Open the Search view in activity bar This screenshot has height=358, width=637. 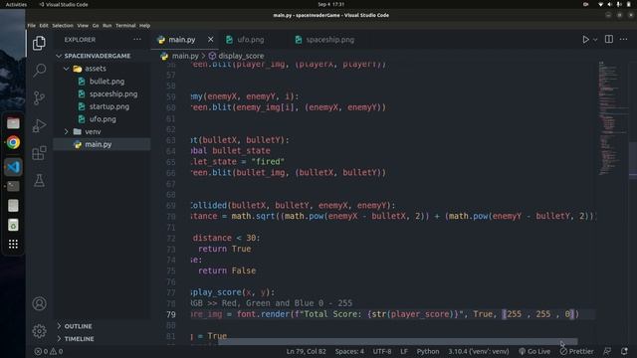(39, 71)
